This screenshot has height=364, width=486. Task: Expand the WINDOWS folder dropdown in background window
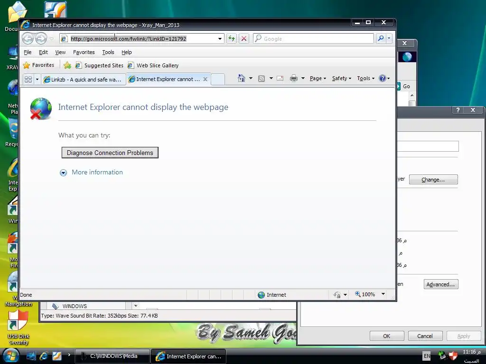135,306
